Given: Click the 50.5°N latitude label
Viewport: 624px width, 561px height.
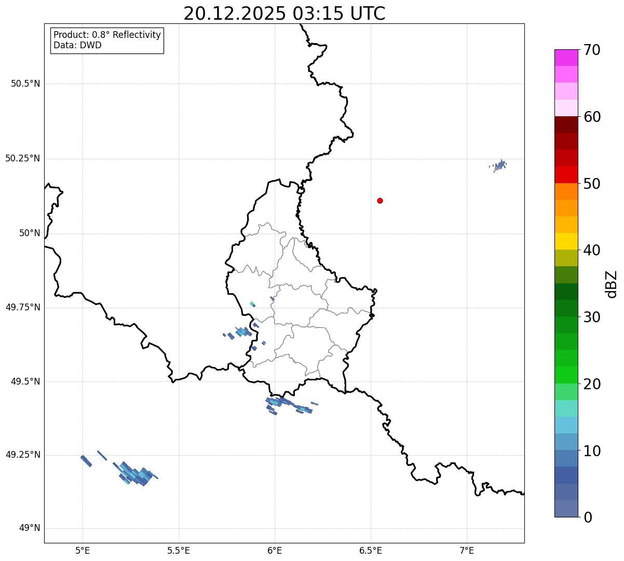Looking at the screenshot, I should (25, 84).
